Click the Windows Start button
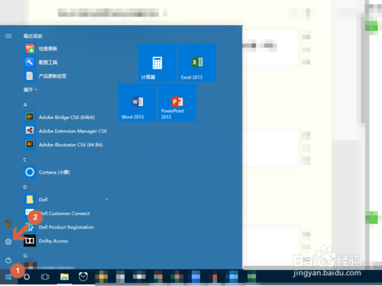The width and height of the screenshot is (382, 286). [x=8, y=277]
